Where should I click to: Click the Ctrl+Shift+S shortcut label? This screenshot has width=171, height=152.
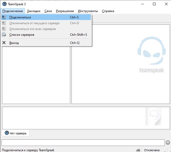(78, 35)
